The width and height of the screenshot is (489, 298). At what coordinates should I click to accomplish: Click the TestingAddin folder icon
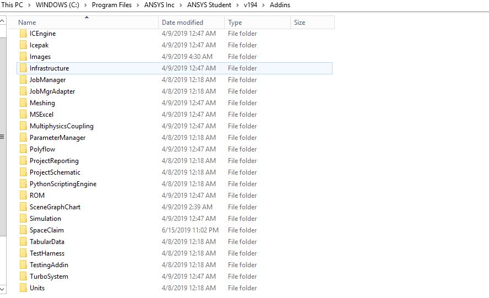23,264
